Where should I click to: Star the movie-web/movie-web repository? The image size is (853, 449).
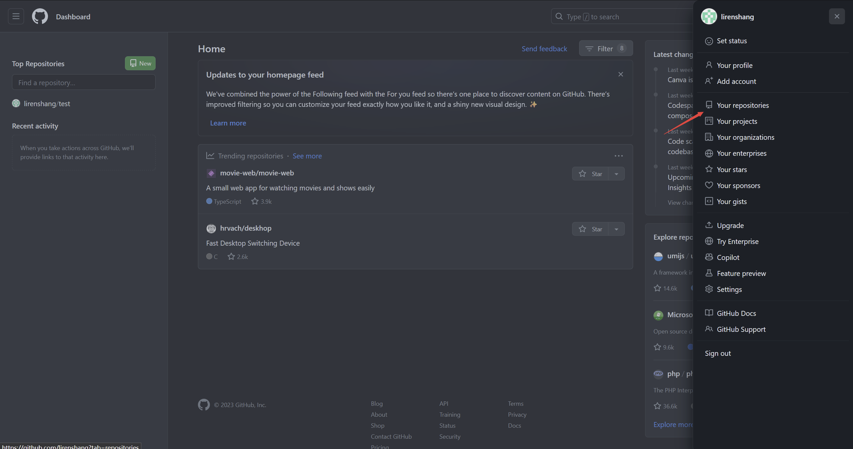pos(590,174)
